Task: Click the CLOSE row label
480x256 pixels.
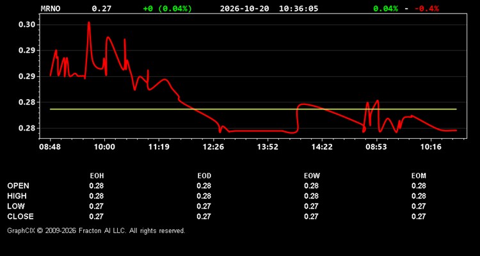Action: pos(20,216)
